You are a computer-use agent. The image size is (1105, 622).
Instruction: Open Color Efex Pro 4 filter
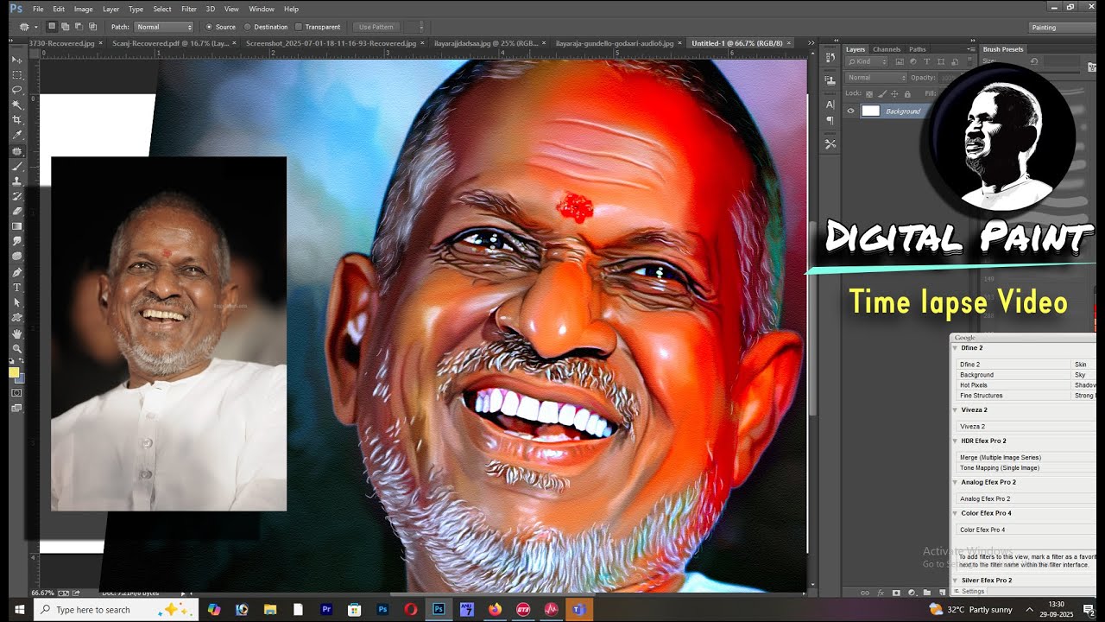pos(982,530)
